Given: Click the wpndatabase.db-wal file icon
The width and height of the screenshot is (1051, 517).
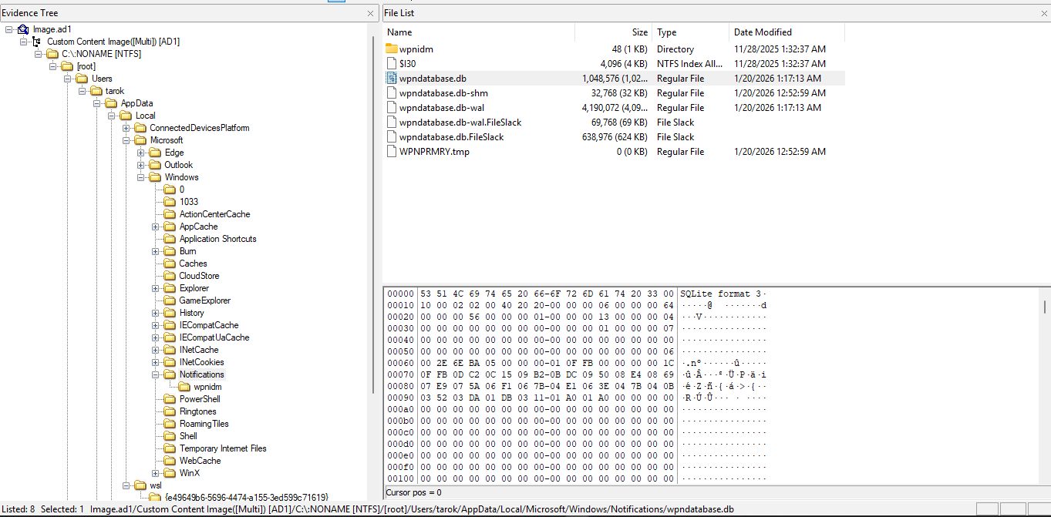Looking at the screenshot, I should point(391,108).
